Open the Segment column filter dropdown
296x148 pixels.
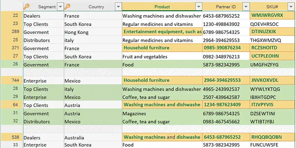click(60, 7)
